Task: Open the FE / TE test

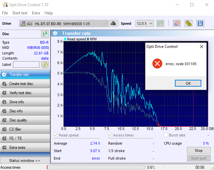Action: pyautogui.click(x=25, y=138)
